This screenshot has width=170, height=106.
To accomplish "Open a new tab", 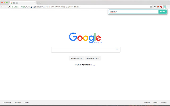I will click(39, 3).
